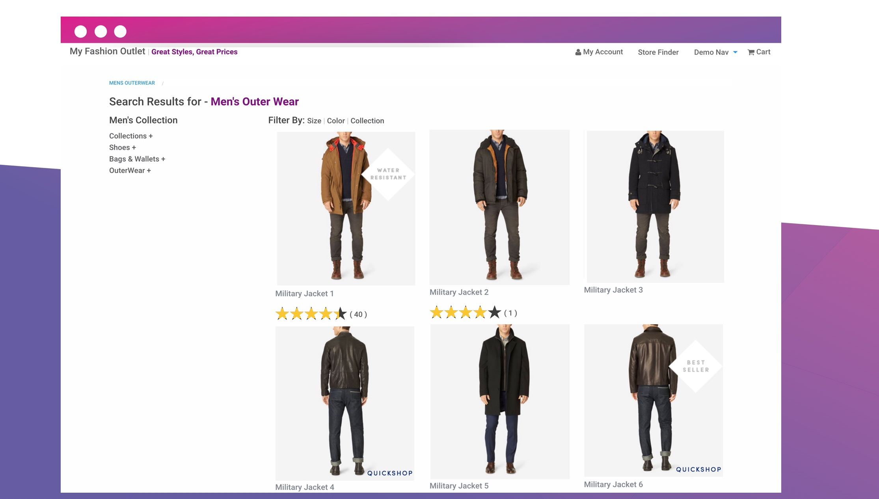Viewport: 879px width, 499px height.
Task: Click the Military Jacket 2 title
Action: pos(459,292)
